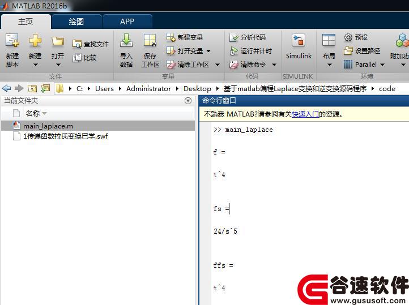Click Open Variable (打开变量) icon

171,51
